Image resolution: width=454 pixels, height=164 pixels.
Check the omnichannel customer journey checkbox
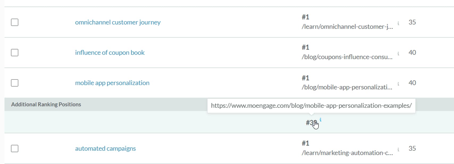coord(15,22)
